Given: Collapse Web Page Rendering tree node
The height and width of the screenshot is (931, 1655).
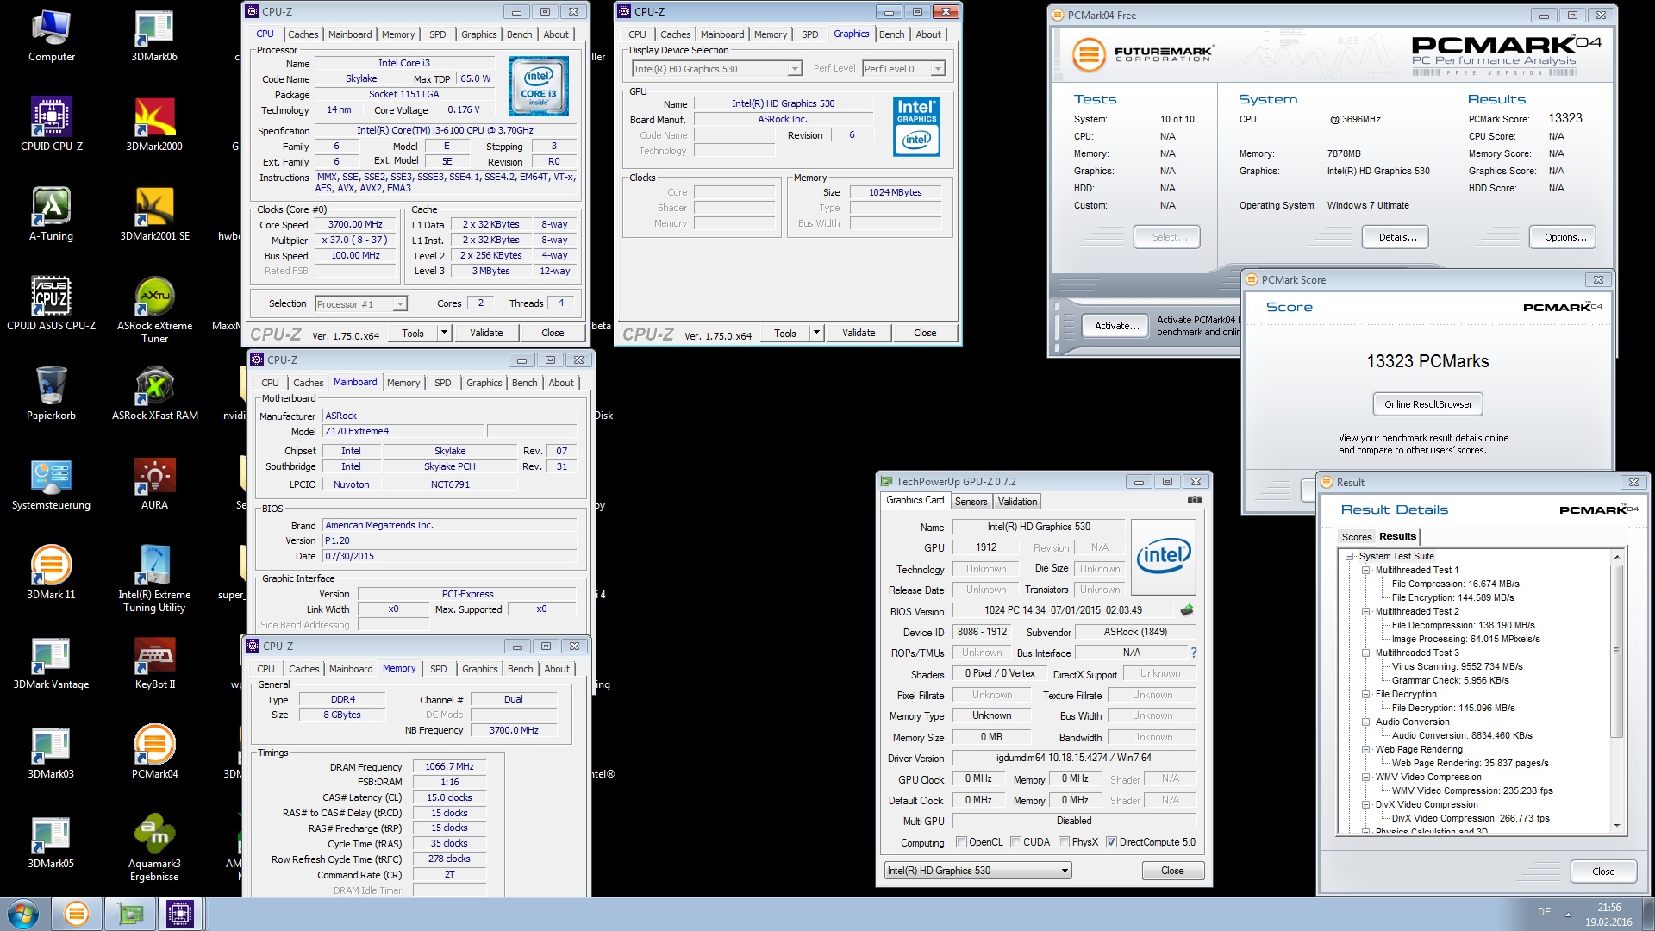Looking at the screenshot, I should click(1366, 750).
